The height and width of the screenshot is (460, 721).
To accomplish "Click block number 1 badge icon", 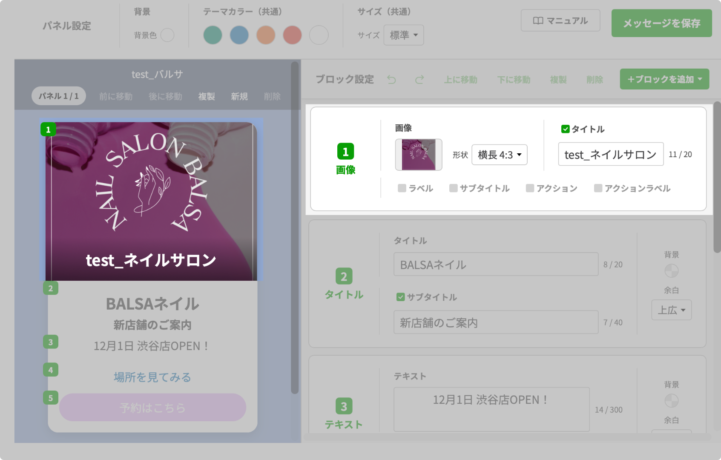I will 345,152.
